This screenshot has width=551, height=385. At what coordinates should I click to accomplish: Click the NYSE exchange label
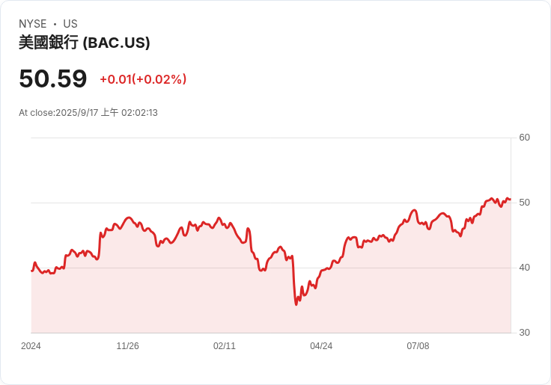pyautogui.click(x=33, y=24)
